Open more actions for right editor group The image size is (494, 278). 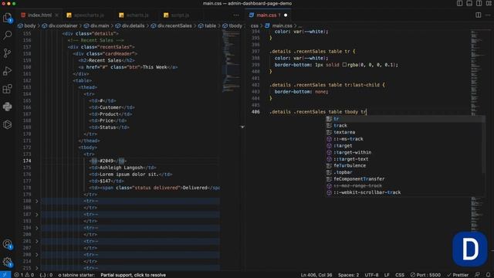tap(488, 15)
